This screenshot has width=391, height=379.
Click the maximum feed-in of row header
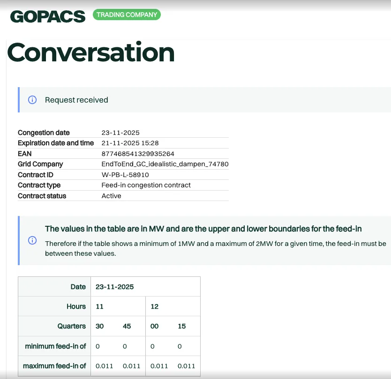pyautogui.click(x=54, y=366)
